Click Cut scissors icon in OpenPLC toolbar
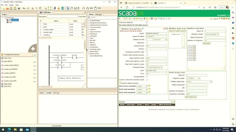Viewport: 236px width, 132px height. (x=32, y=8)
